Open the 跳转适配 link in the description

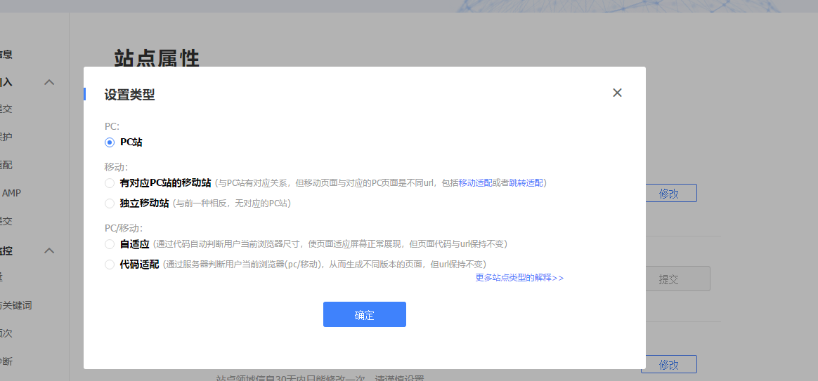[x=526, y=183]
